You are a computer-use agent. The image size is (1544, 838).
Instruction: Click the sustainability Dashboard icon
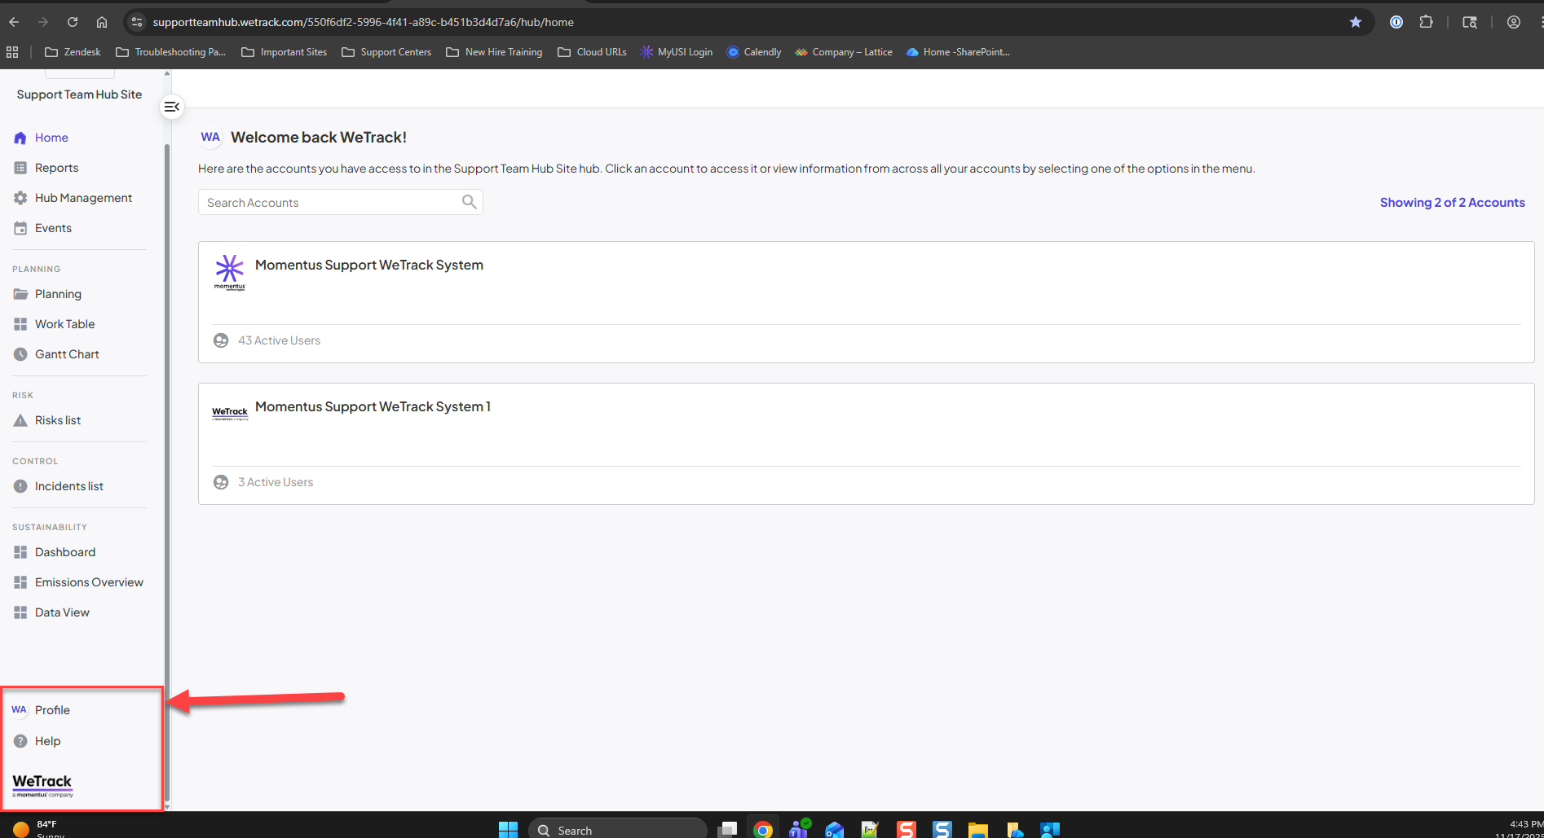20,552
